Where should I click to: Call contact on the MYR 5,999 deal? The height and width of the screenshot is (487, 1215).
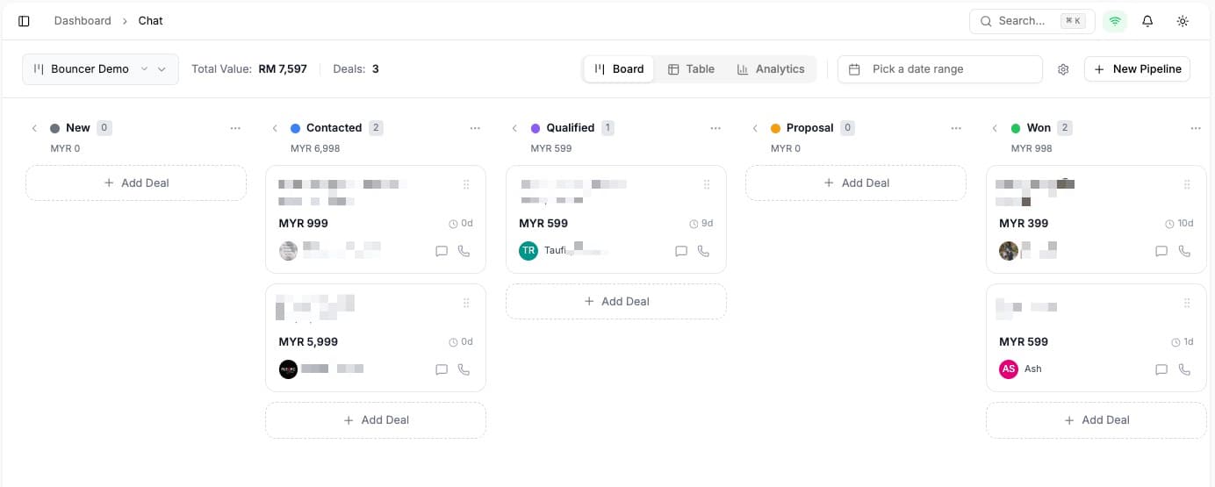464,369
